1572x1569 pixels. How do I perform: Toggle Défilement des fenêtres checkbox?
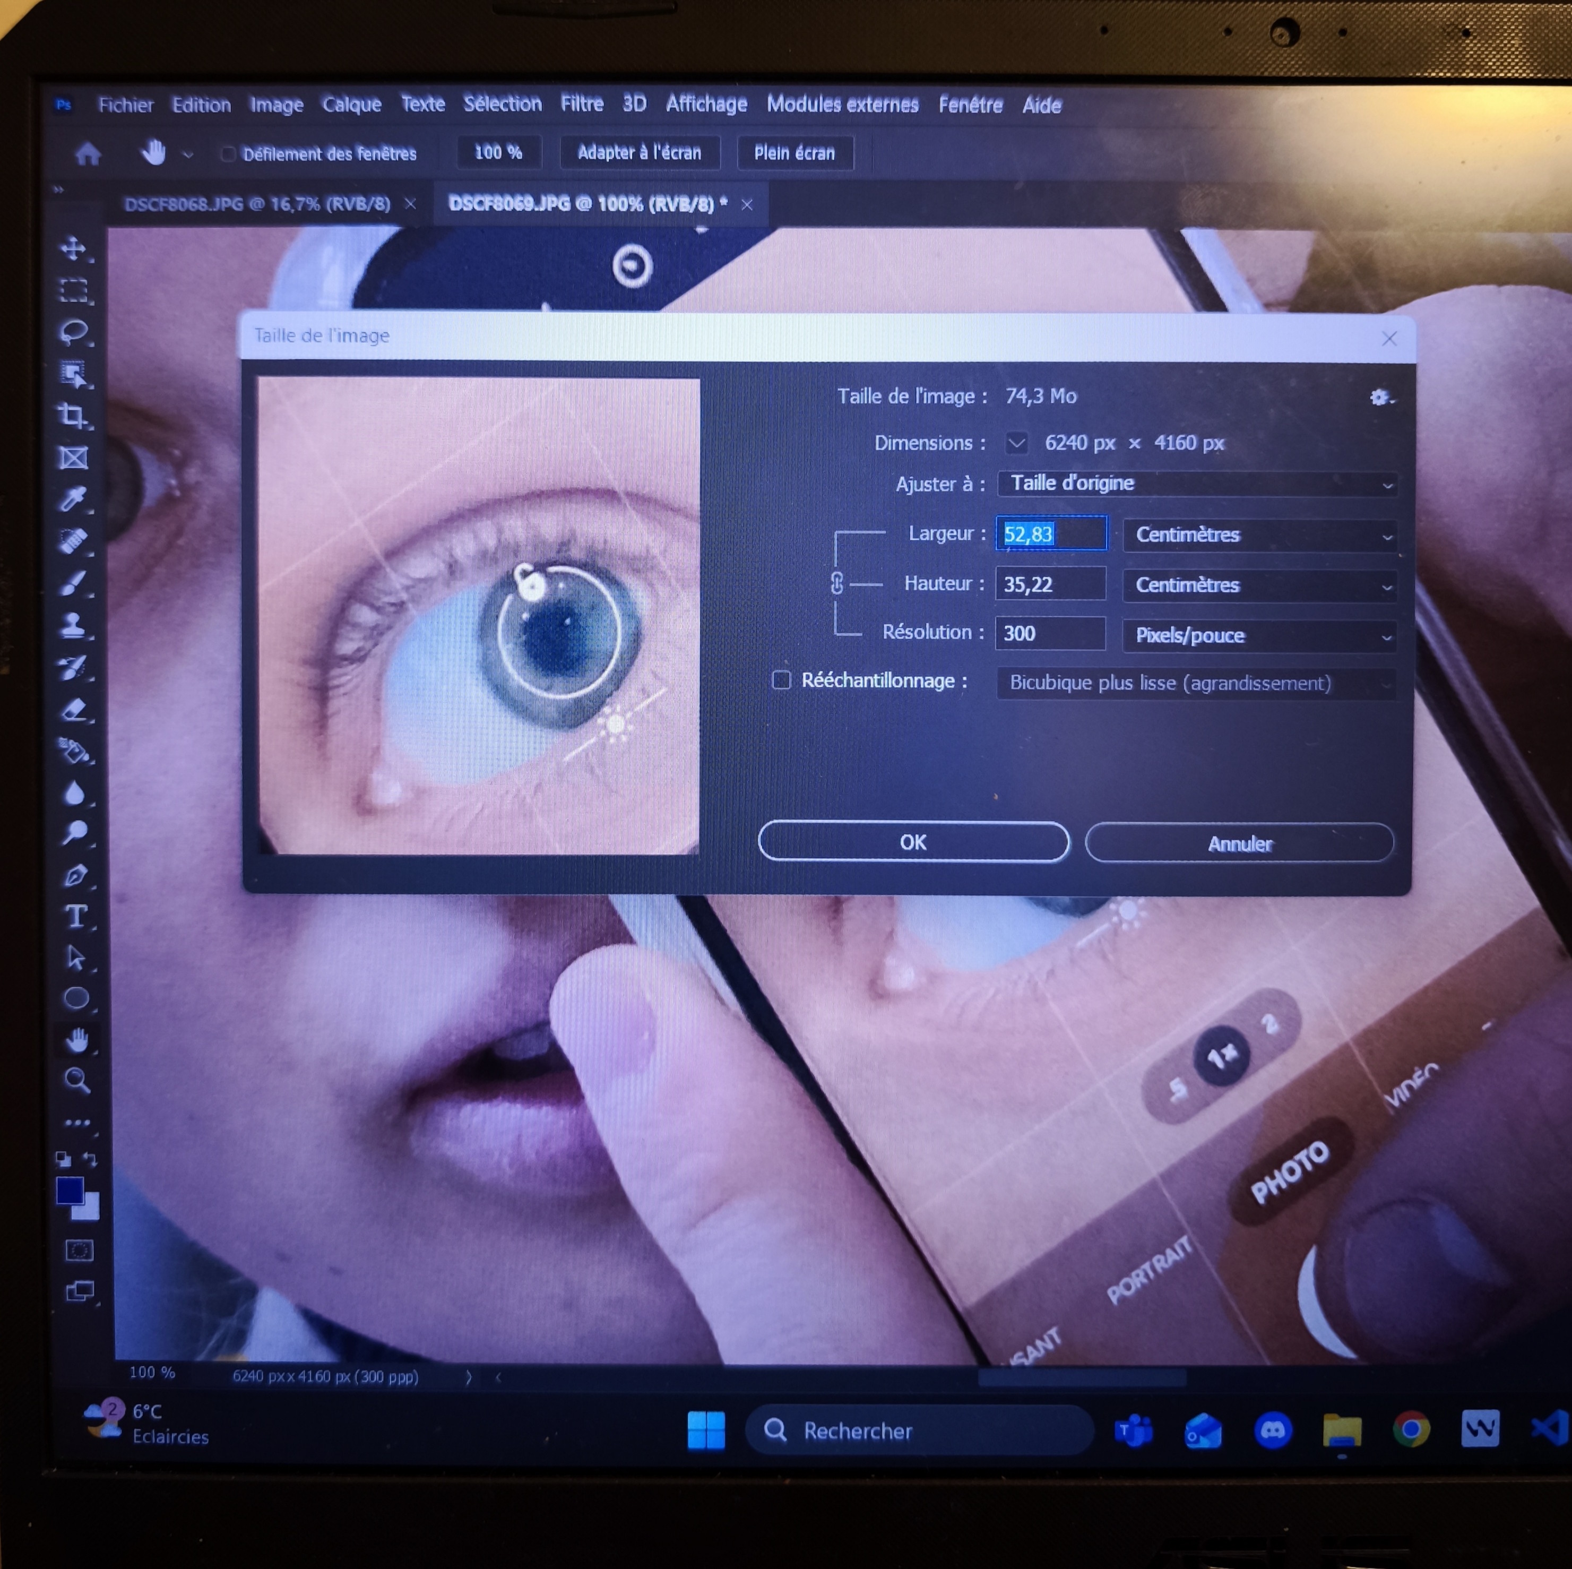pos(229,154)
